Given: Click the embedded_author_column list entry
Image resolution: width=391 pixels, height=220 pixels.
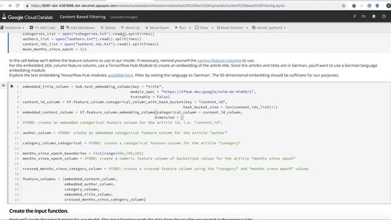Looking at the screenshot, I should (90, 184).
